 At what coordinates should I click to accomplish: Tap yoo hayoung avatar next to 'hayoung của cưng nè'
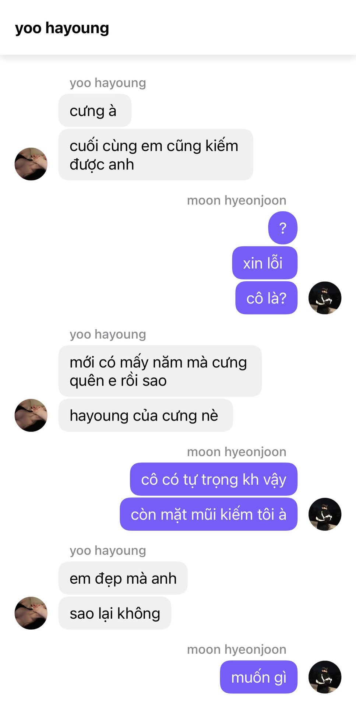[31, 415]
